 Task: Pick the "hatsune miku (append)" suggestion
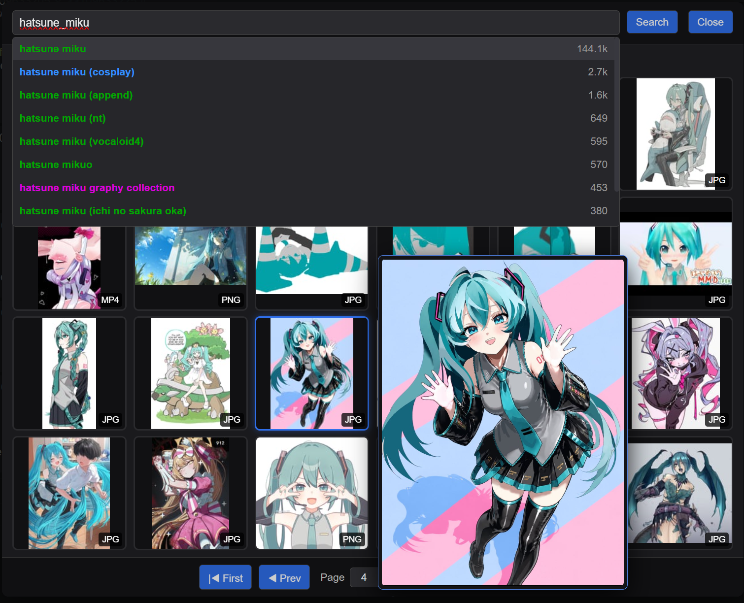click(313, 95)
